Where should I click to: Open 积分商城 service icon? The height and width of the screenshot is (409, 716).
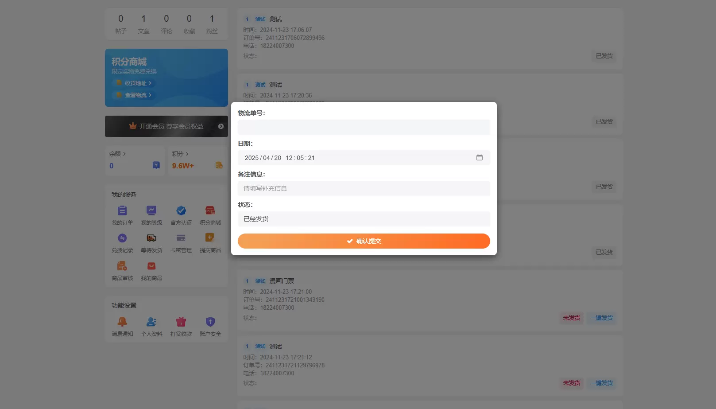tap(210, 211)
